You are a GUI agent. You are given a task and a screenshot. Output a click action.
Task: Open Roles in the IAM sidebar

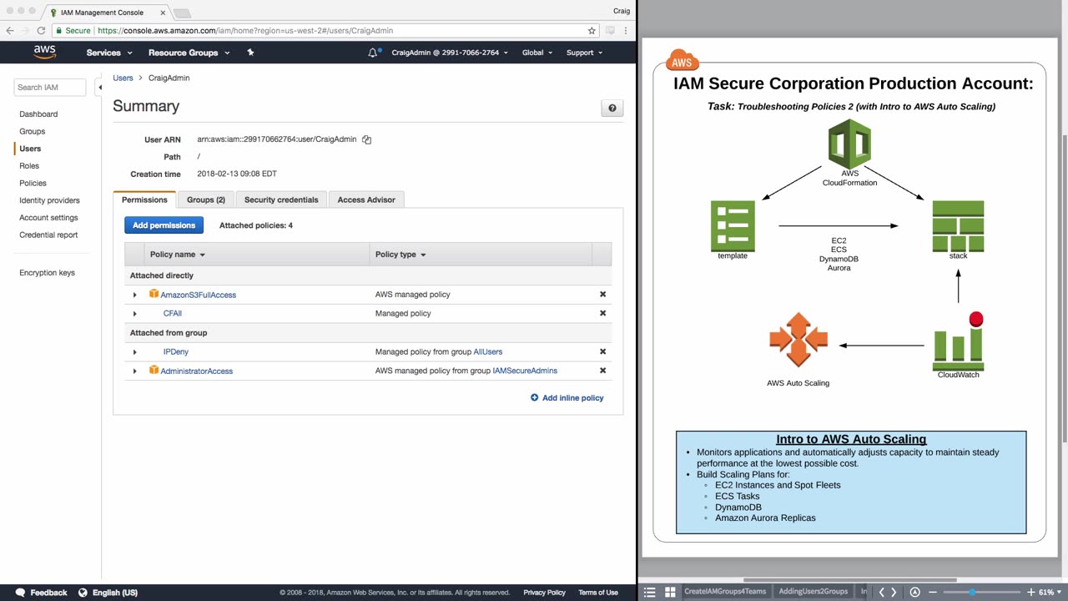(x=29, y=166)
